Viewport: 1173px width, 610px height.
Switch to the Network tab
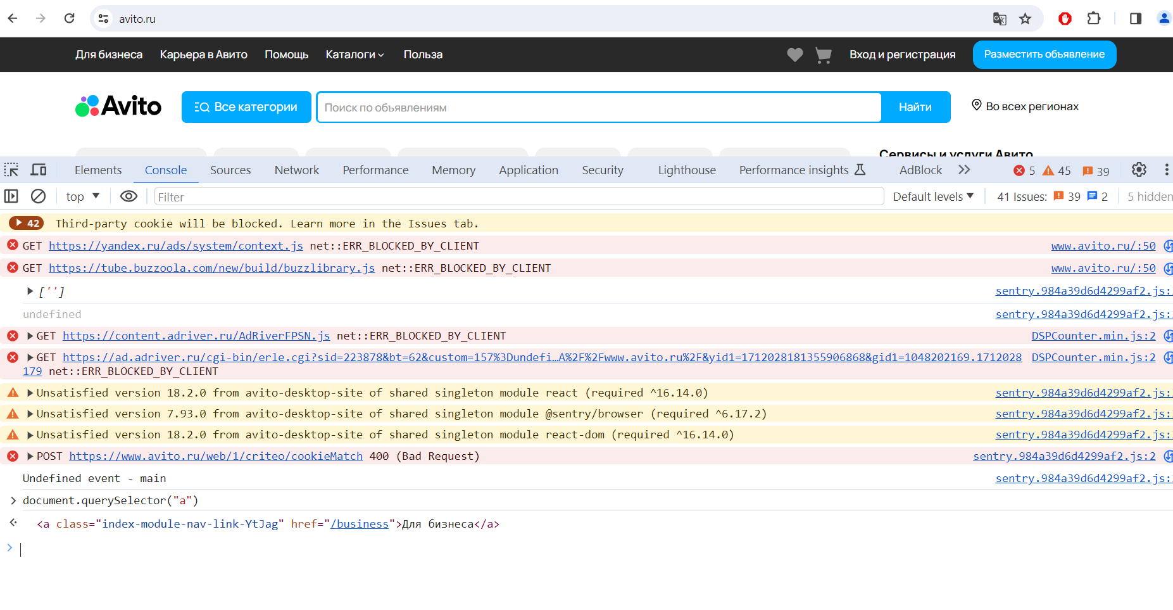(x=297, y=170)
